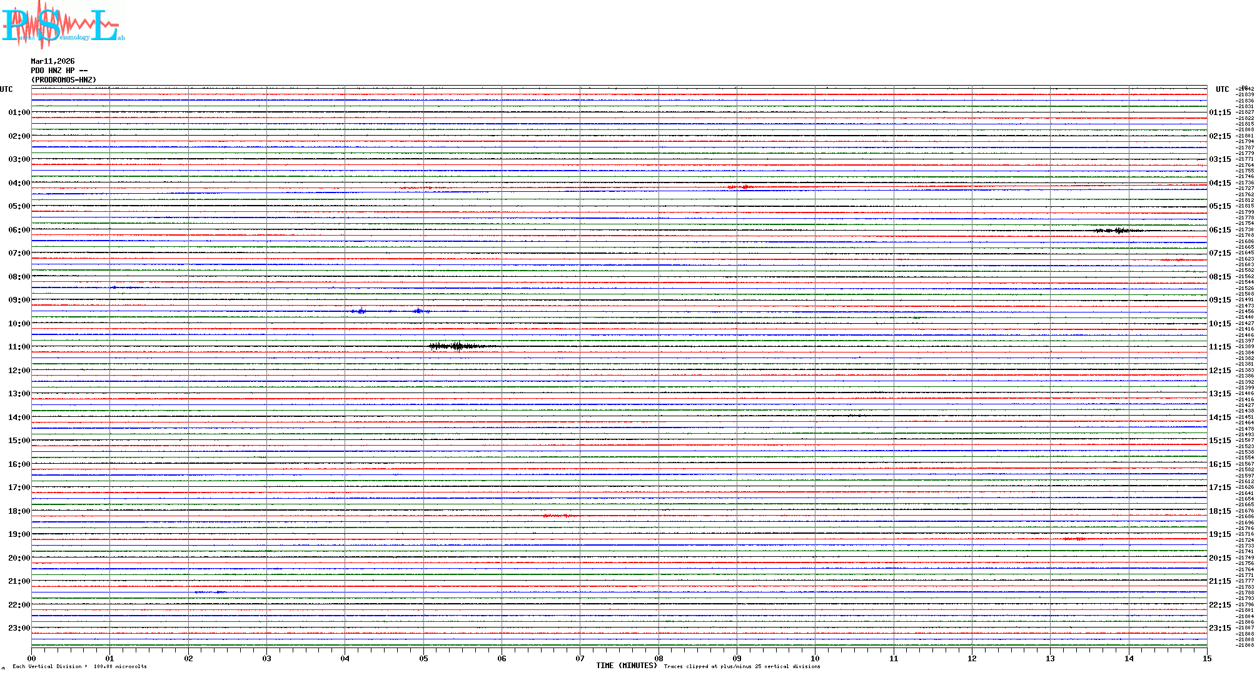Click the 11:00 hour label on left axis

[x=19, y=347]
